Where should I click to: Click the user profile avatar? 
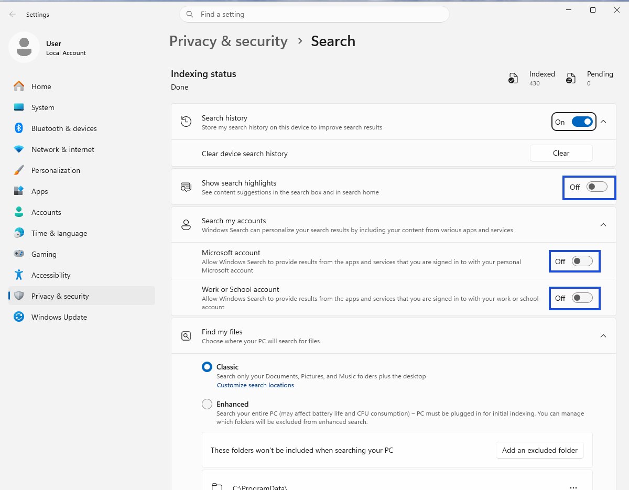coord(24,48)
